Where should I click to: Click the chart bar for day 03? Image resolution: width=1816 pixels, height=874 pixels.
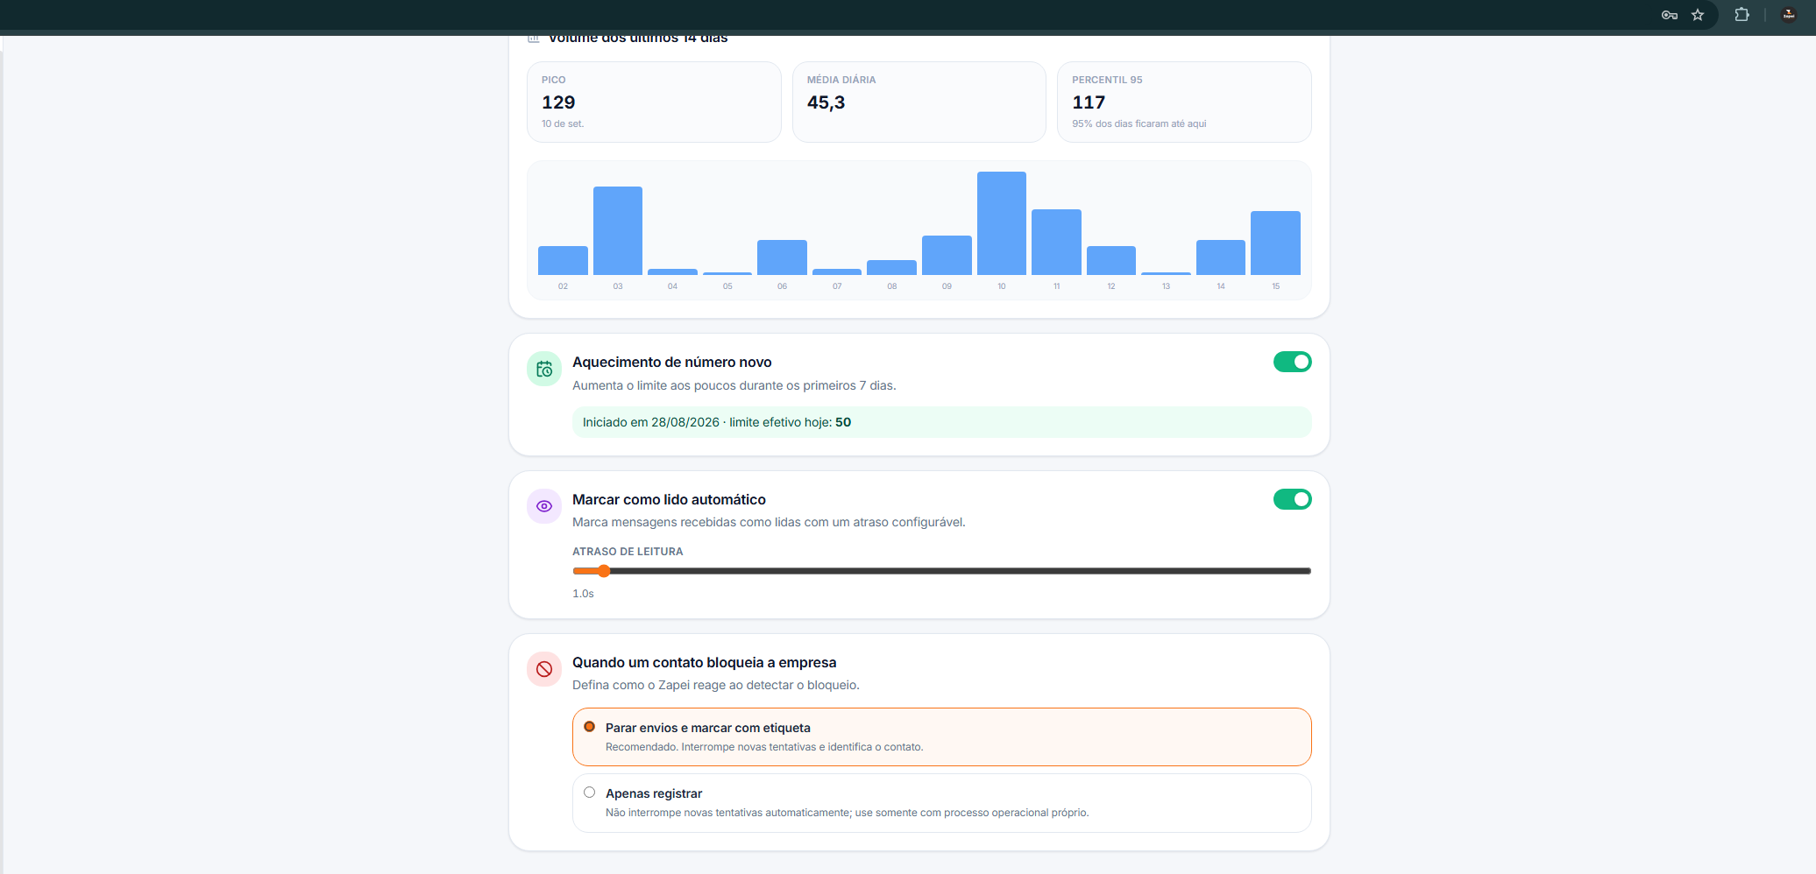(x=618, y=230)
